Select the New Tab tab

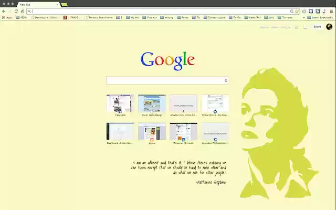tap(37, 4)
